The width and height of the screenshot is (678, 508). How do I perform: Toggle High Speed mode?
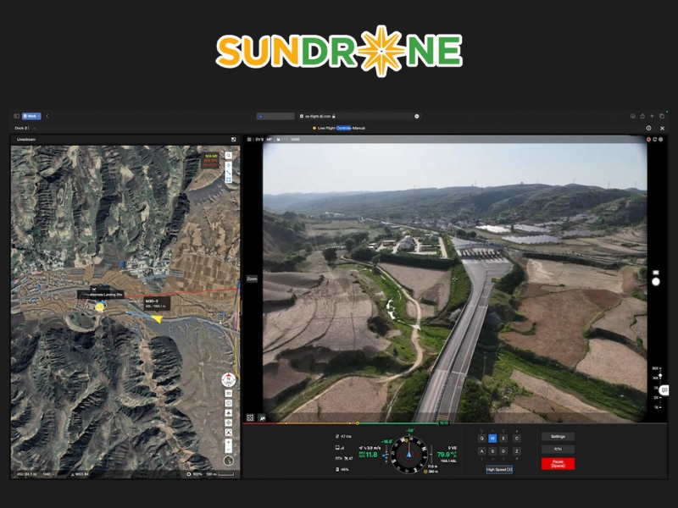[499, 470]
